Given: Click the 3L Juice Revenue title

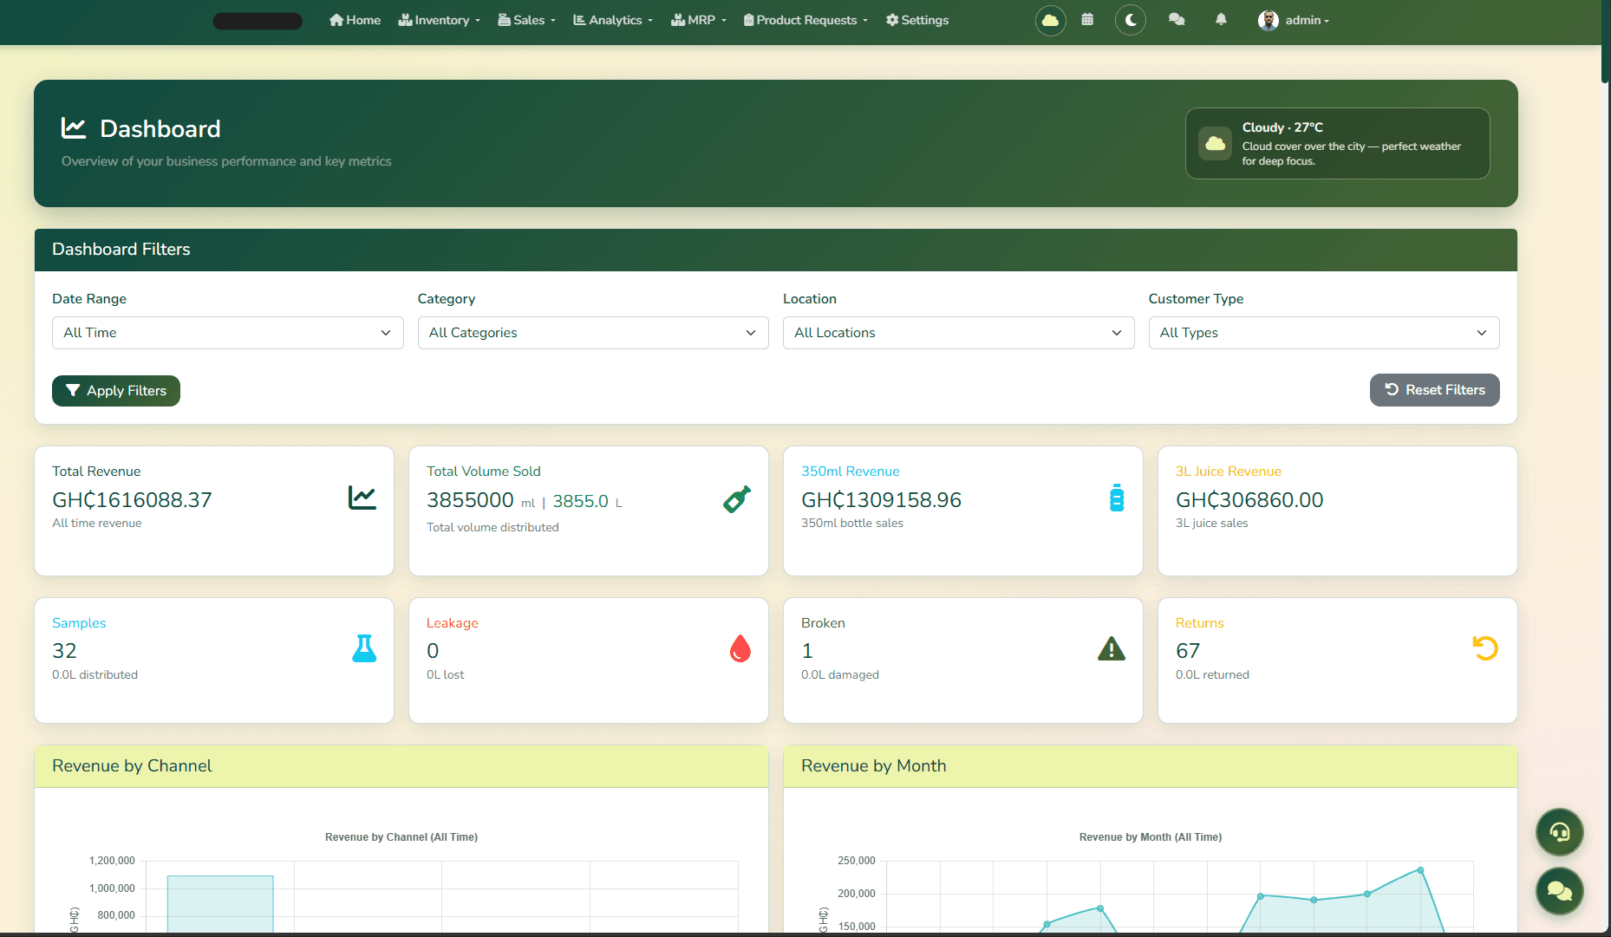Looking at the screenshot, I should [1228, 472].
